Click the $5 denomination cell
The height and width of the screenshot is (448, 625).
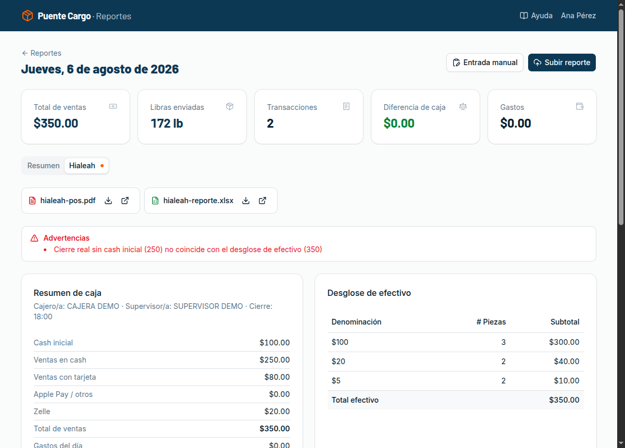click(x=336, y=381)
